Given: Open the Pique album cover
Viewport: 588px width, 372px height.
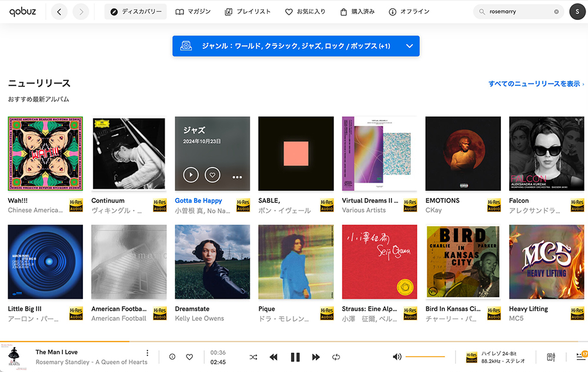Looking at the screenshot, I should 296,262.
